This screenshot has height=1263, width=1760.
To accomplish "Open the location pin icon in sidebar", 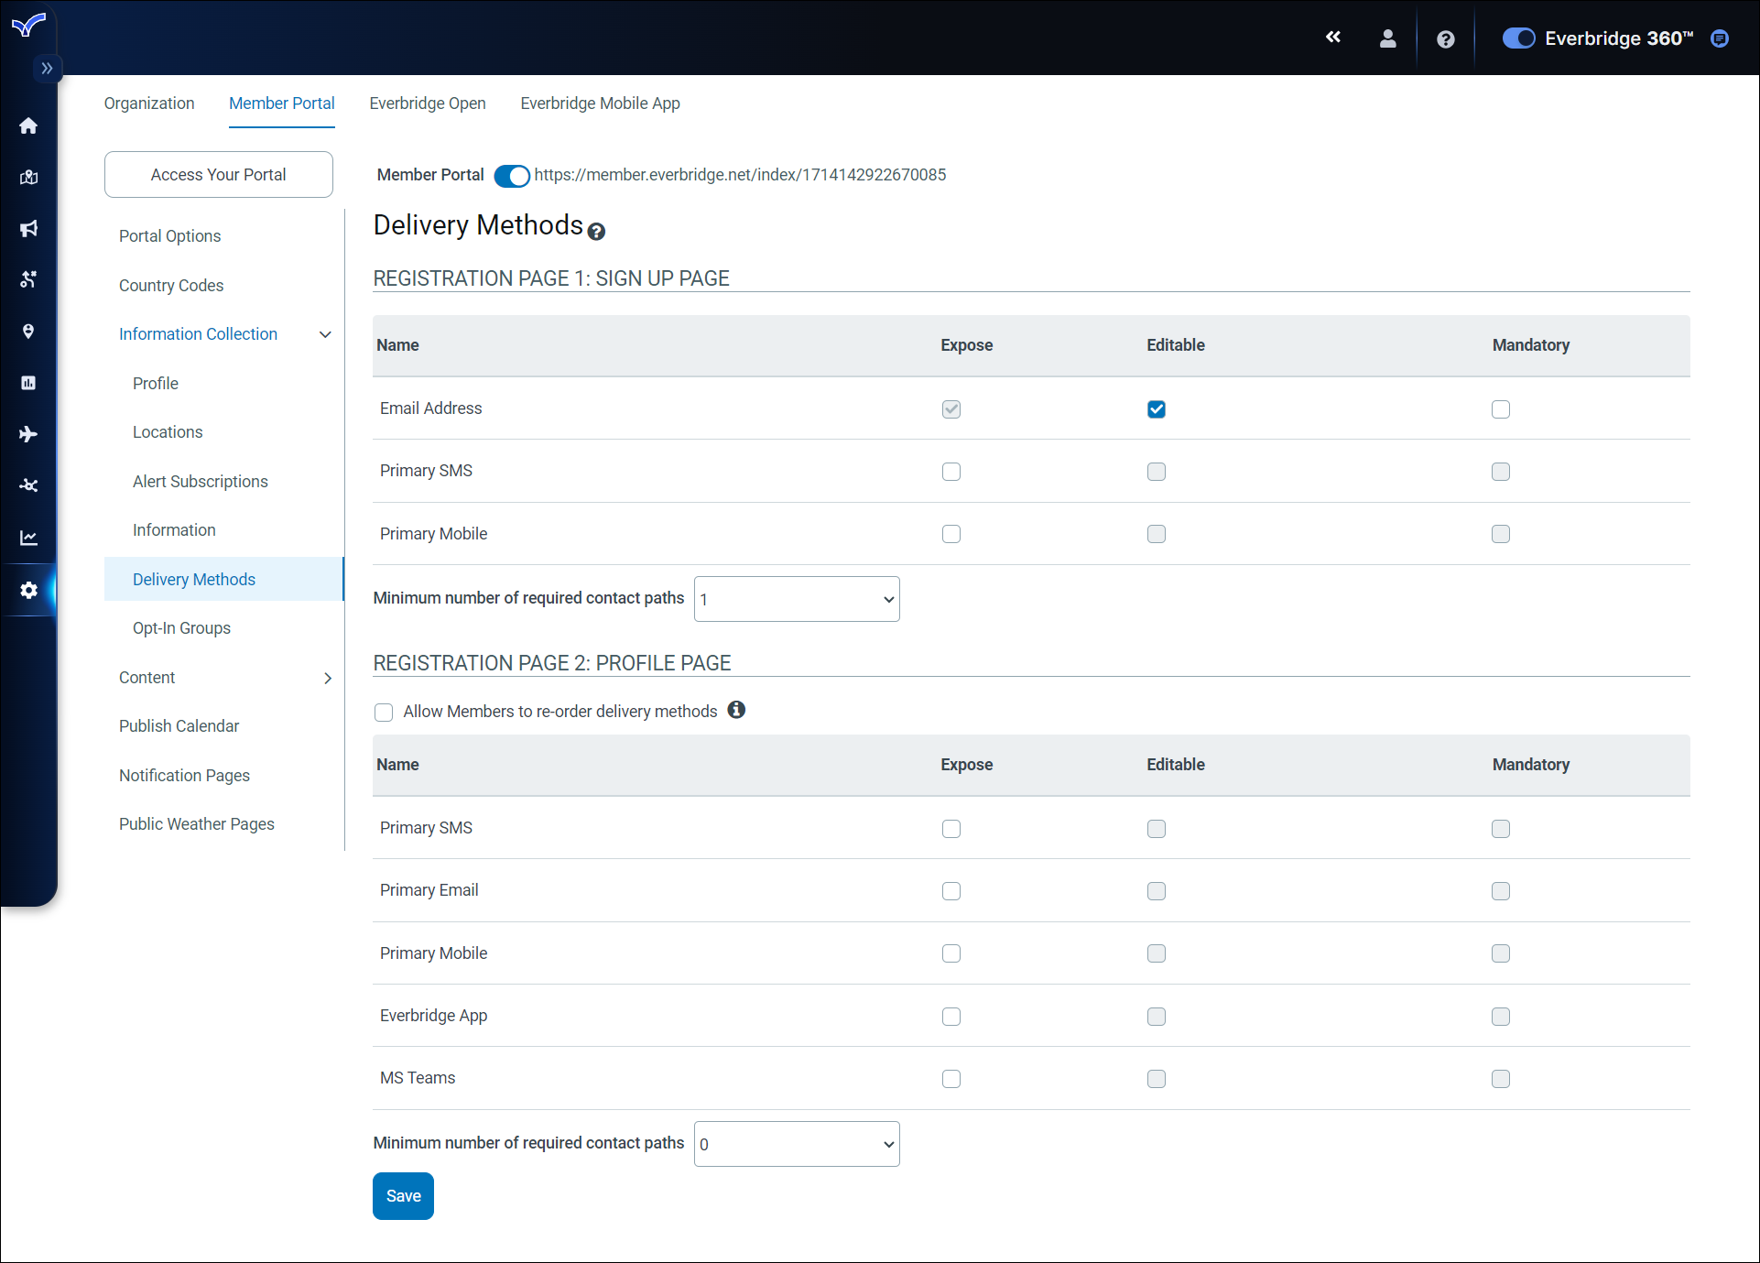I will click(28, 332).
